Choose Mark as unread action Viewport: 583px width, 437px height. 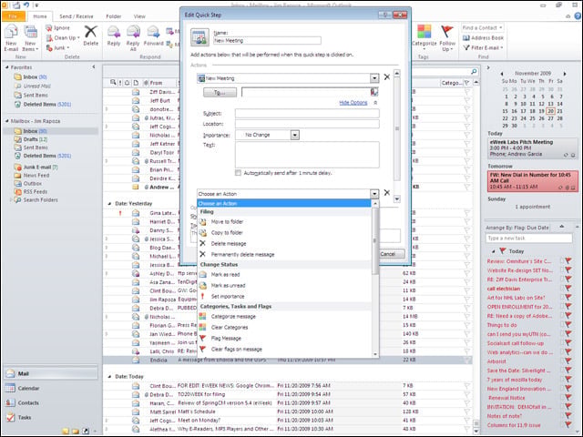click(284, 285)
